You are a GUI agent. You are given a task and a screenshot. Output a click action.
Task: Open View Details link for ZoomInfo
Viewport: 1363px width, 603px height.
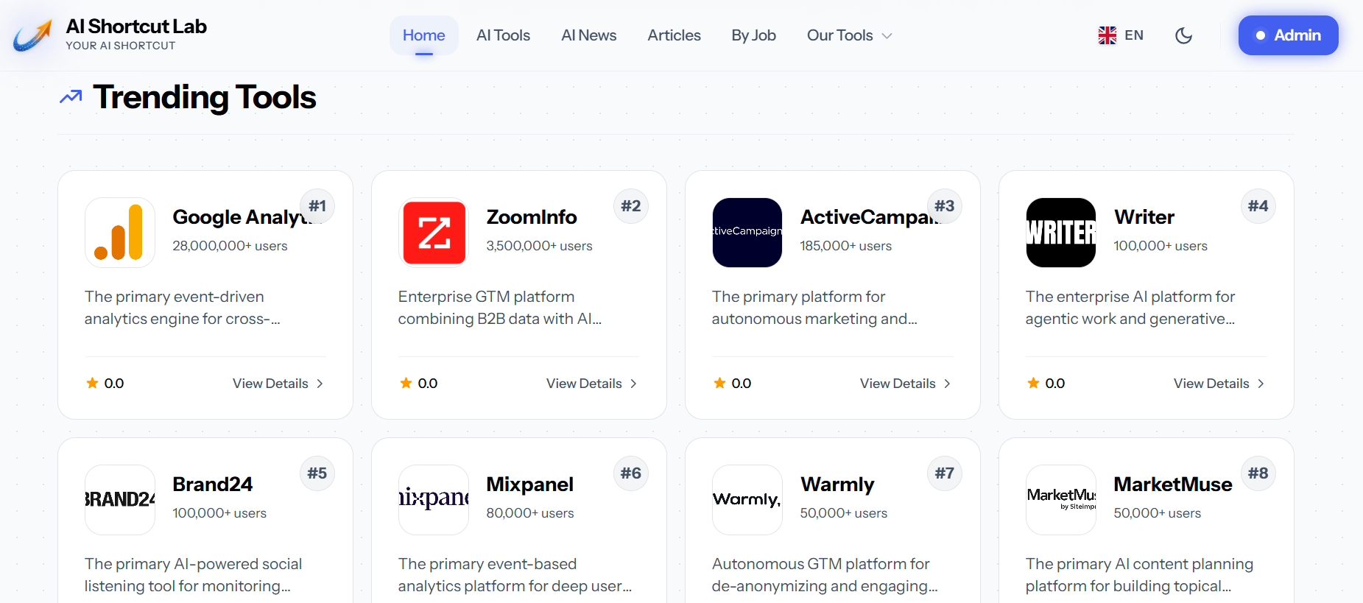584,383
